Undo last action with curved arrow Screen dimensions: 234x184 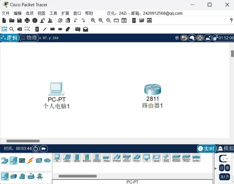[76, 21]
